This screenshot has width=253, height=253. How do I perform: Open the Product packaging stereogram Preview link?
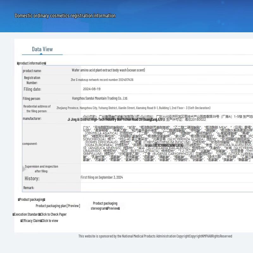coord(105,206)
